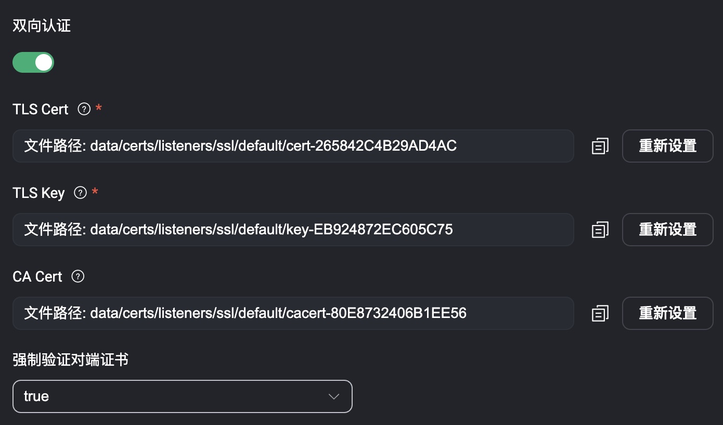
Task: Click the help icon next to TLS Key
Action: [x=80, y=193]
